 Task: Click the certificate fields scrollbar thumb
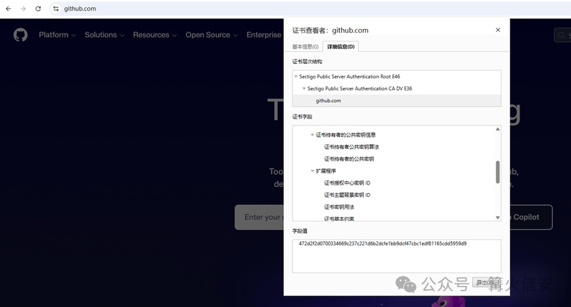point(498,172)
